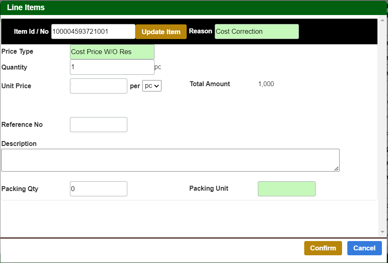Screen dimensions: 388x263
Task: Click the scrollbar up arrow
Action: click(382, 20)
